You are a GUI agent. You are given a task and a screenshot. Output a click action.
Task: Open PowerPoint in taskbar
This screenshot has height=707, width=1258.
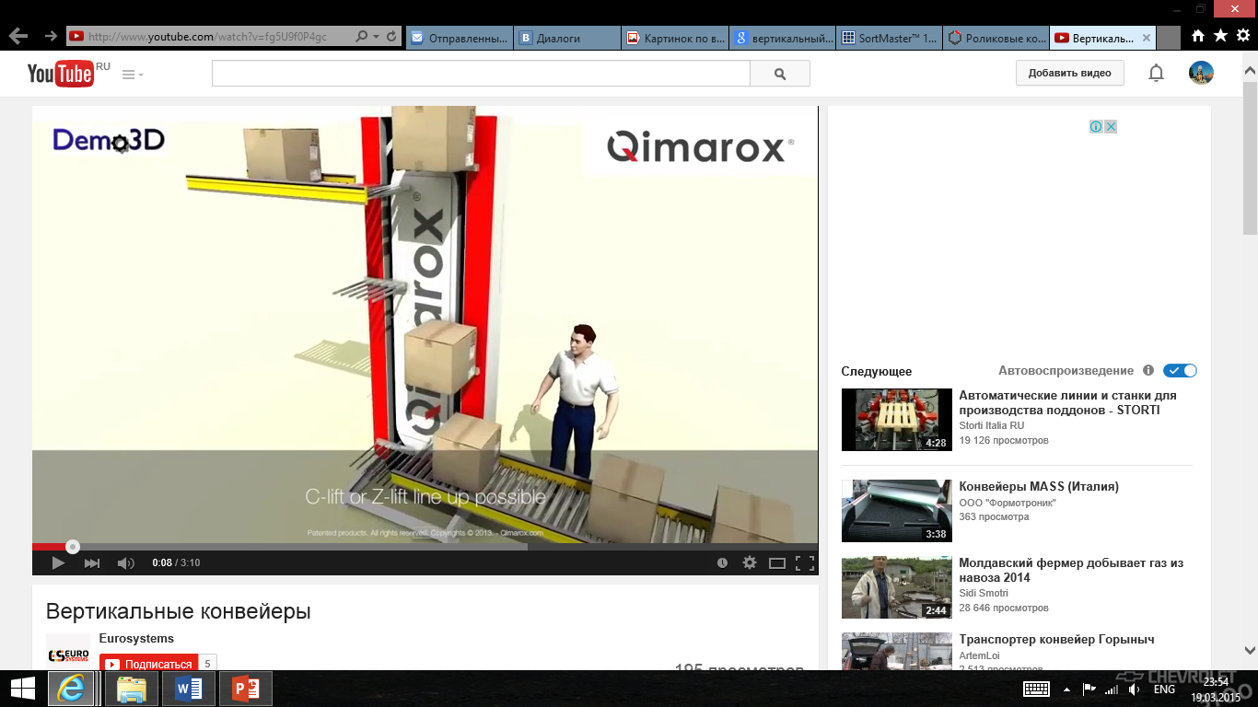click(x=246, y=689)
